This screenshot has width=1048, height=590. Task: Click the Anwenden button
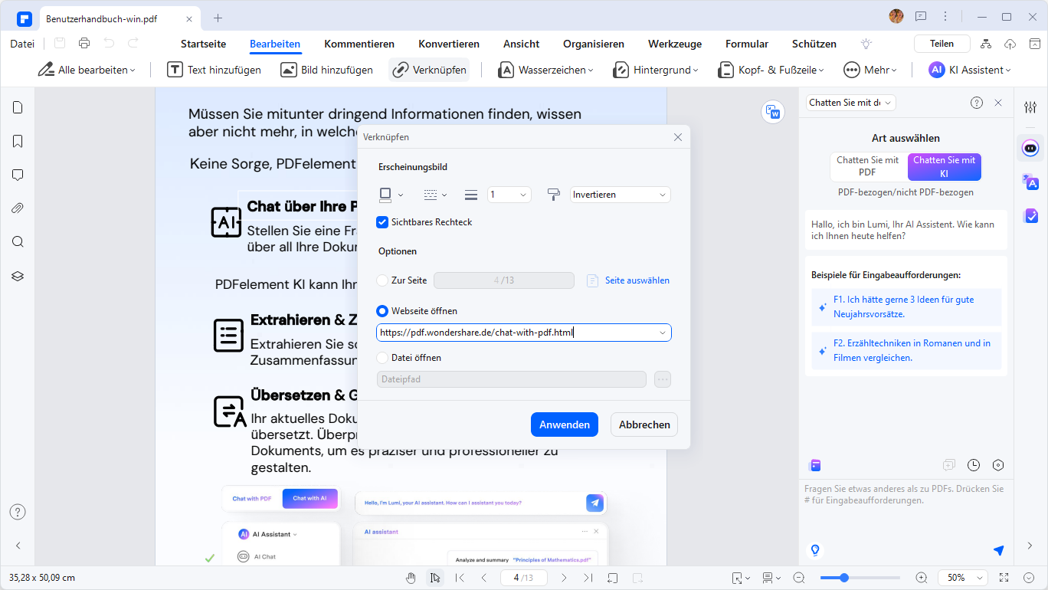pos(565,424)
